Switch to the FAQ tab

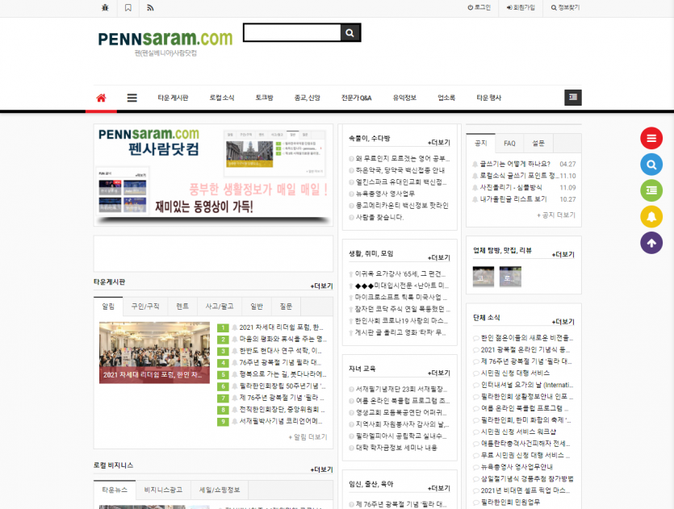coord(509,143)
